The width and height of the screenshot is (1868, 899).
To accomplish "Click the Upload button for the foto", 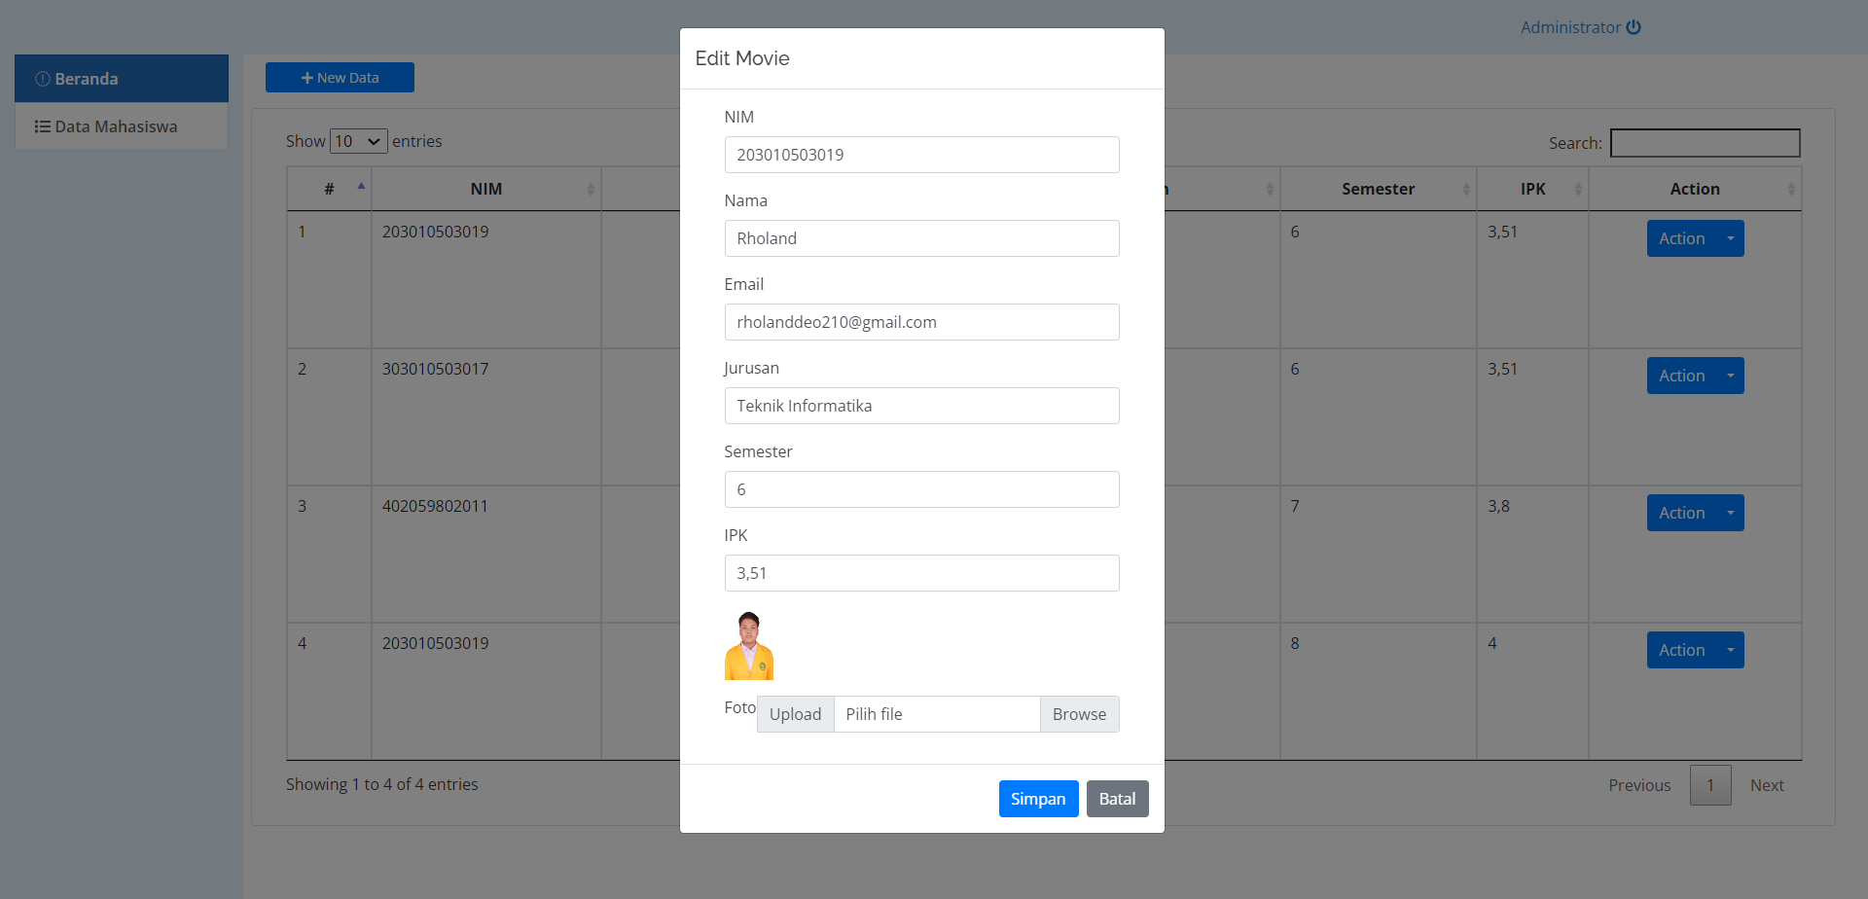I will click(795, 714).
